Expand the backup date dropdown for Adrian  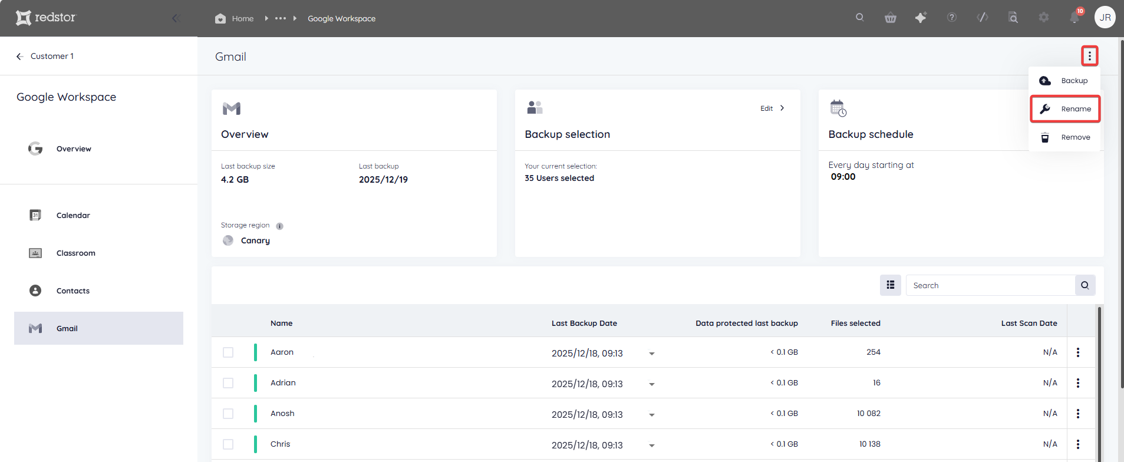pos(652,384)
